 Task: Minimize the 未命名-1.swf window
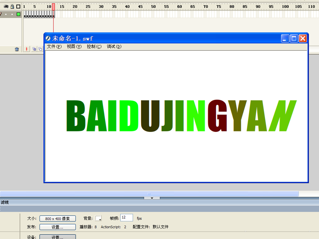285,38
